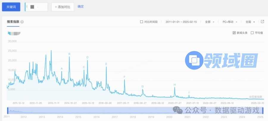This screenshot has height=121, width=268.
Task: Click news marker A on the chart
Action: [x=62, y=69]
